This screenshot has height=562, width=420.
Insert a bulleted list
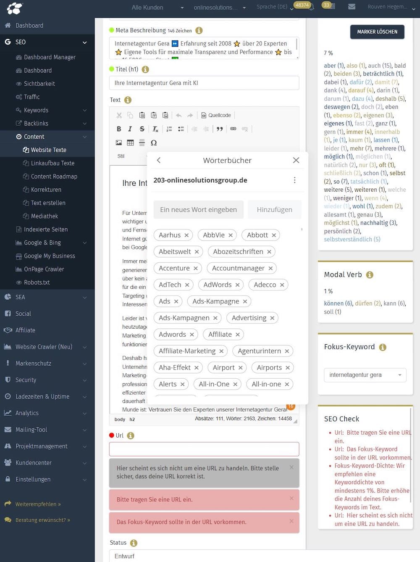pos(181,129)
